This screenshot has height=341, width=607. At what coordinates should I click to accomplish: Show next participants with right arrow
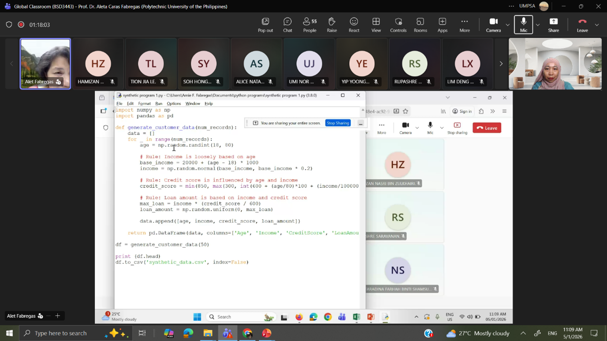click(x=501, y=64)
